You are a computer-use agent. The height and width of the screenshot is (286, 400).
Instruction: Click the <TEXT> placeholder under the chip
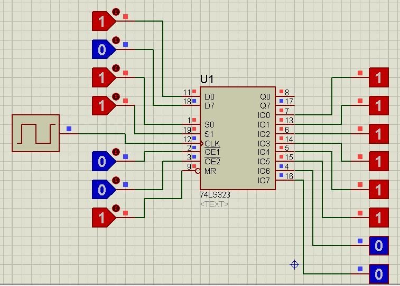(x=215, y=204)
